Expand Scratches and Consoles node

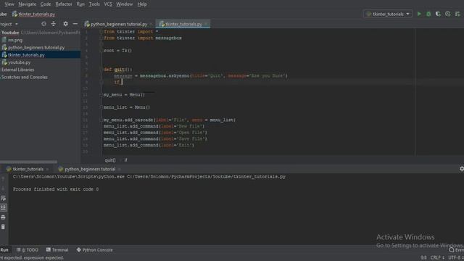click(24, 77)
